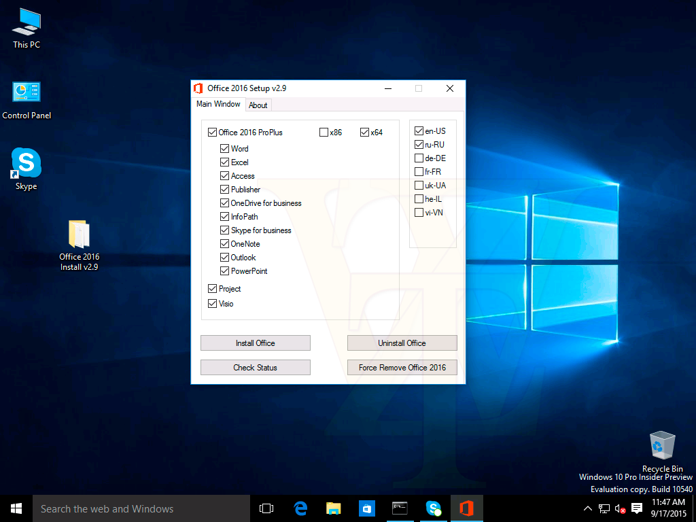Open network status tray icon
Viewport: 696px width, 522px height.
[604, 508]
